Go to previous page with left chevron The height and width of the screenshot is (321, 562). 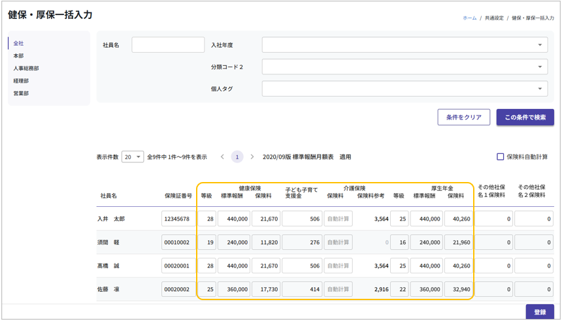[x=222, y=157]
